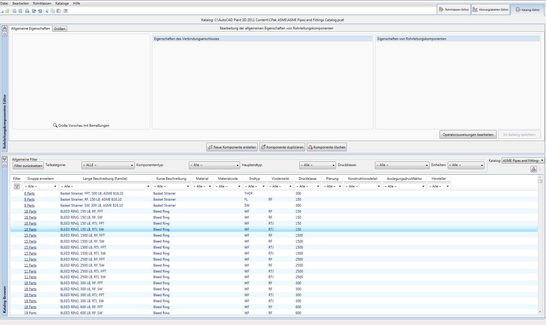
Task: Click the small square icon under the upper chevron
Action: point(5,34)
